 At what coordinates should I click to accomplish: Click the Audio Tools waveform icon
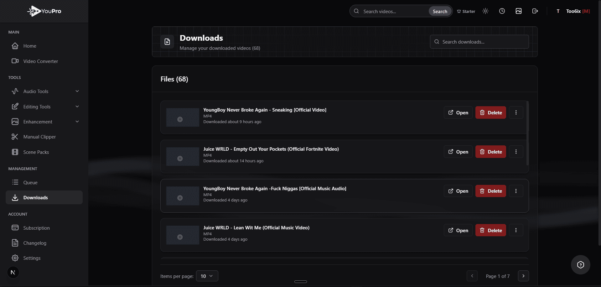click(x=15, y=91)
